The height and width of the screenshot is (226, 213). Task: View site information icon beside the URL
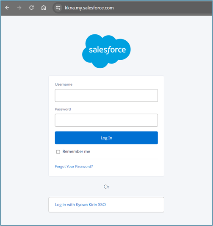(x=58, y=8)
